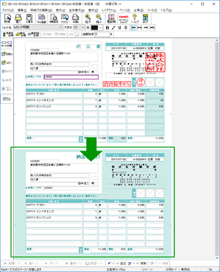Open the font color dropdown arrow
This screenshot has height=272, width=220.
[100, 28]
